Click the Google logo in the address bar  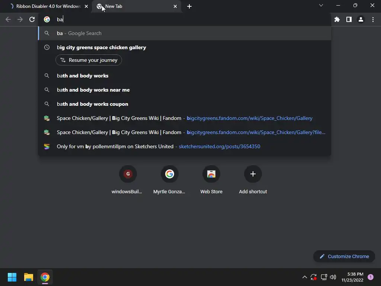click(47, 19)
